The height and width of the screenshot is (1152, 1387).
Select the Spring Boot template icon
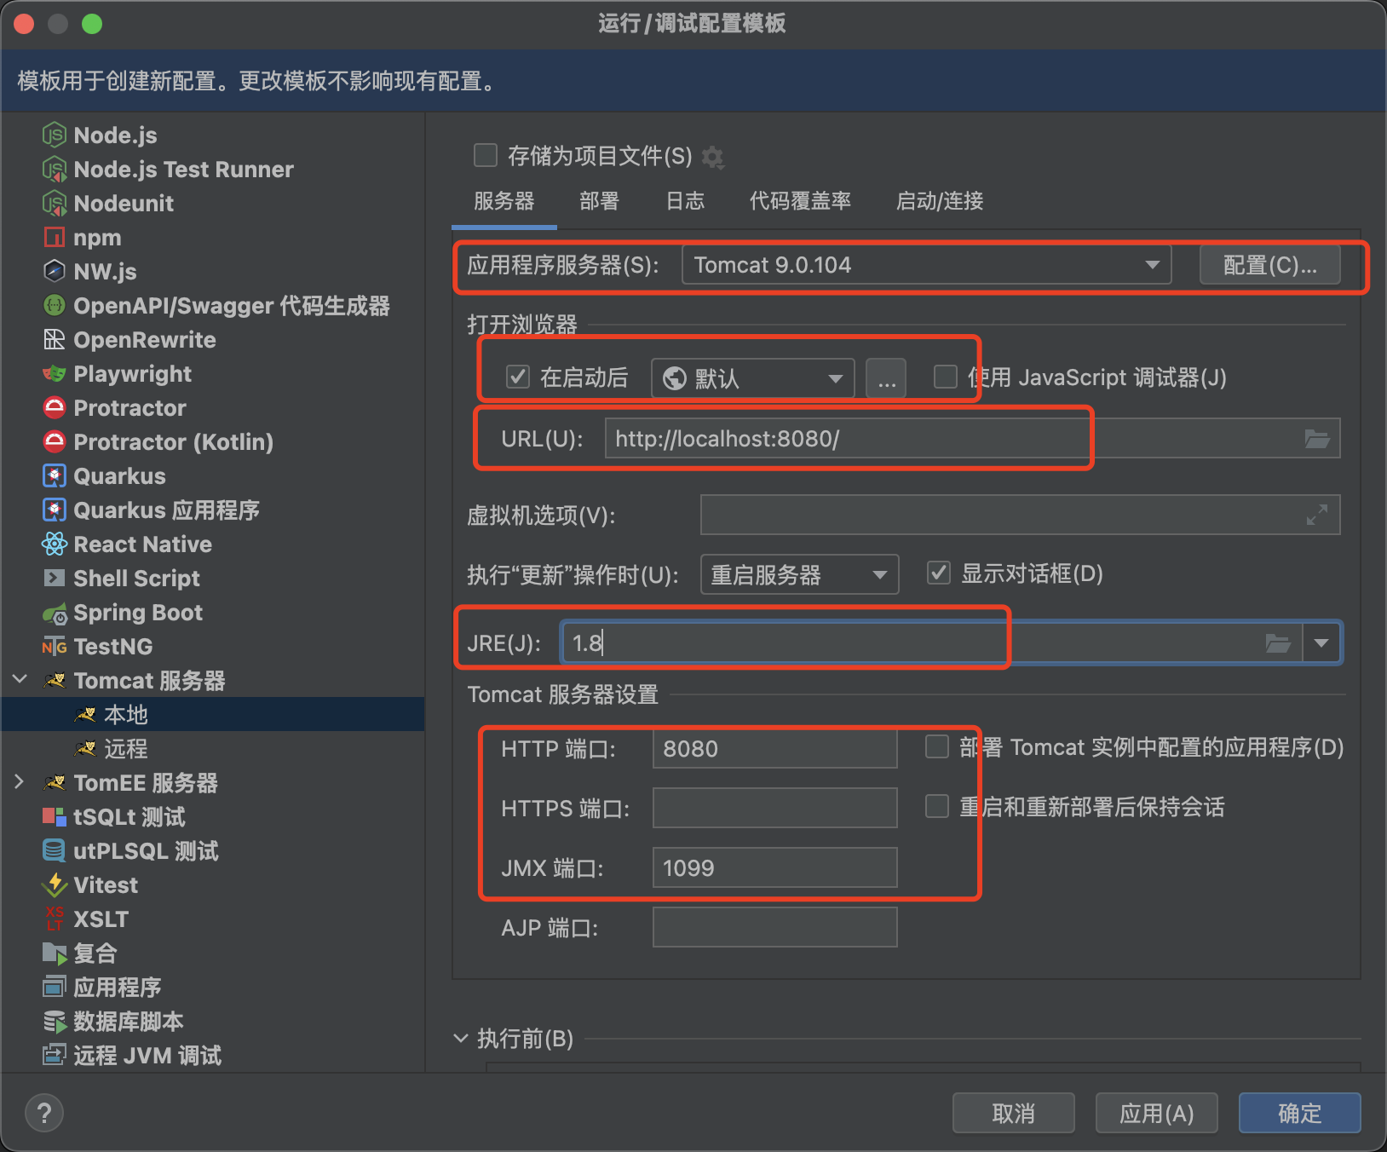point(55,613)
